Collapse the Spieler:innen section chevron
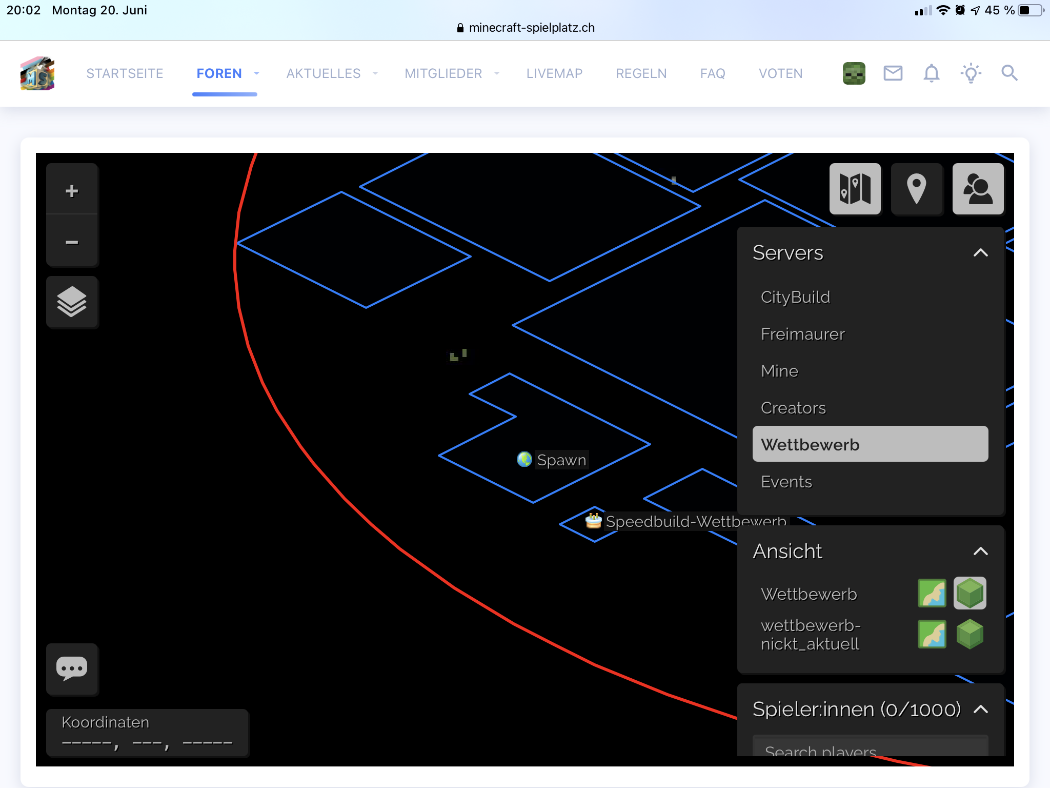Screen dimensions: 1050x788 (980, 709)
